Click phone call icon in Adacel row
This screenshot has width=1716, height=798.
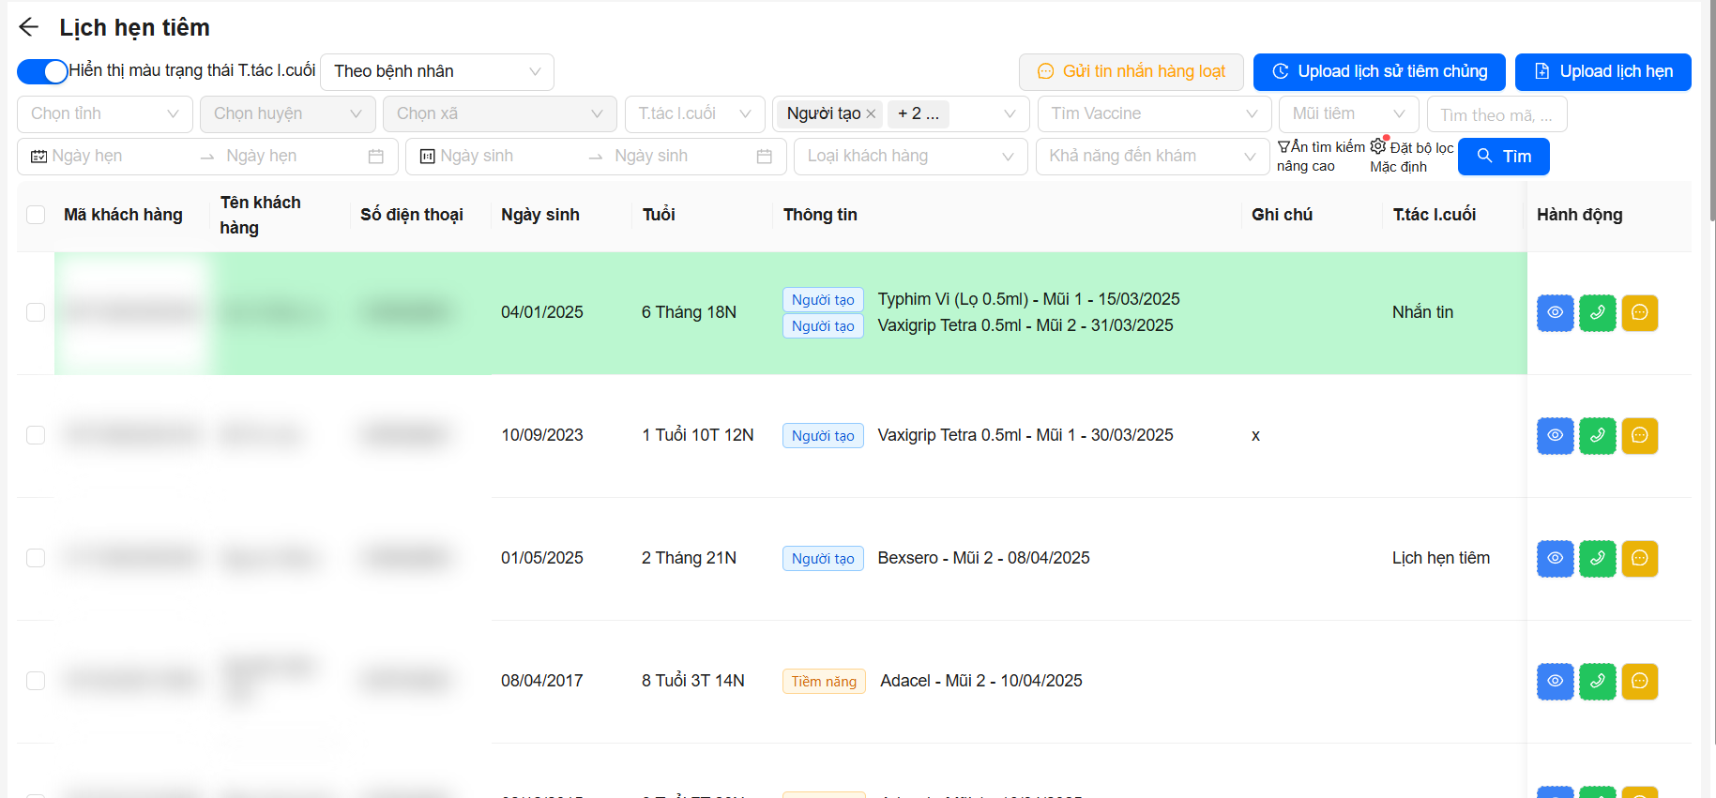click(x=1597, y=681)
